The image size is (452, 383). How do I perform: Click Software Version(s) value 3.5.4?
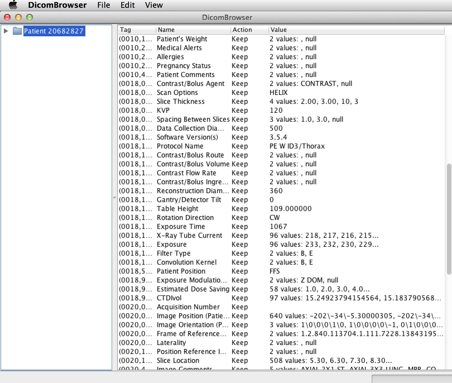(278, 137)
